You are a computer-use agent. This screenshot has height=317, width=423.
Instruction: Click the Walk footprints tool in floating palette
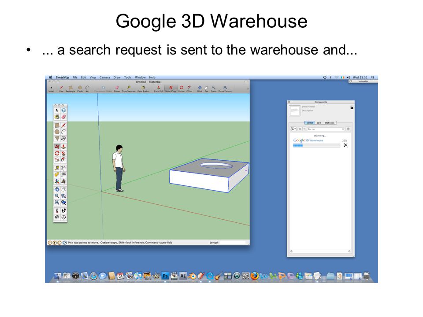point(63,210)
